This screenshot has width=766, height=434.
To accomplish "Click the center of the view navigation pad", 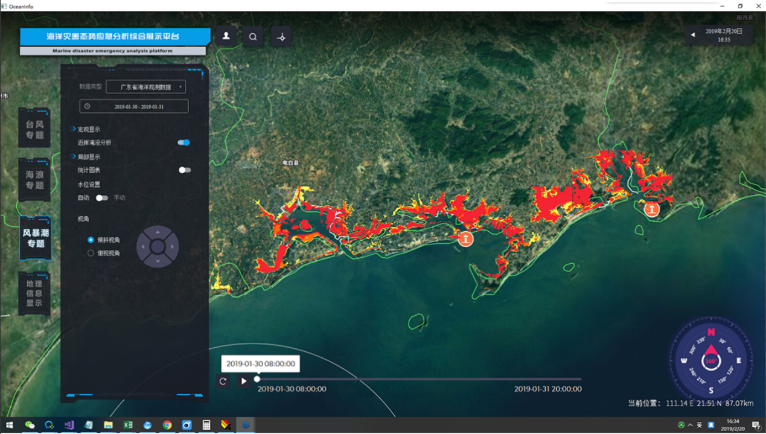I will (158, 246).
